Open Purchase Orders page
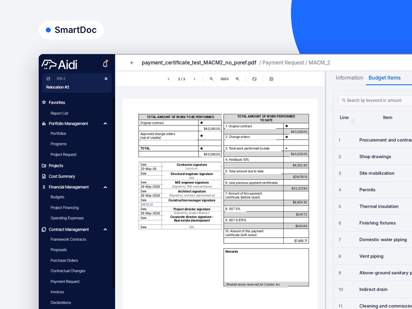Viewport: 412px width, 309px height. click(x=64, y=260)
